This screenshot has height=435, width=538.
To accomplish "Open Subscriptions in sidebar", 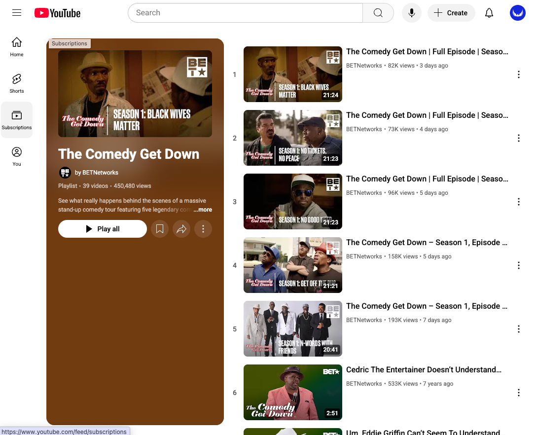I will click(x=16, y=120).
